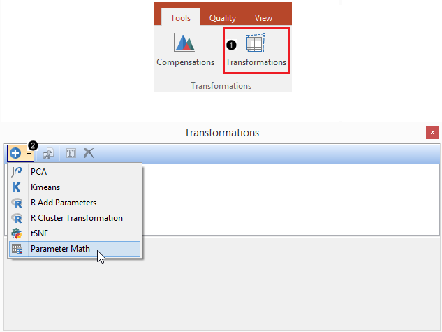Select Parameter Math menu item

click(60, 249)
